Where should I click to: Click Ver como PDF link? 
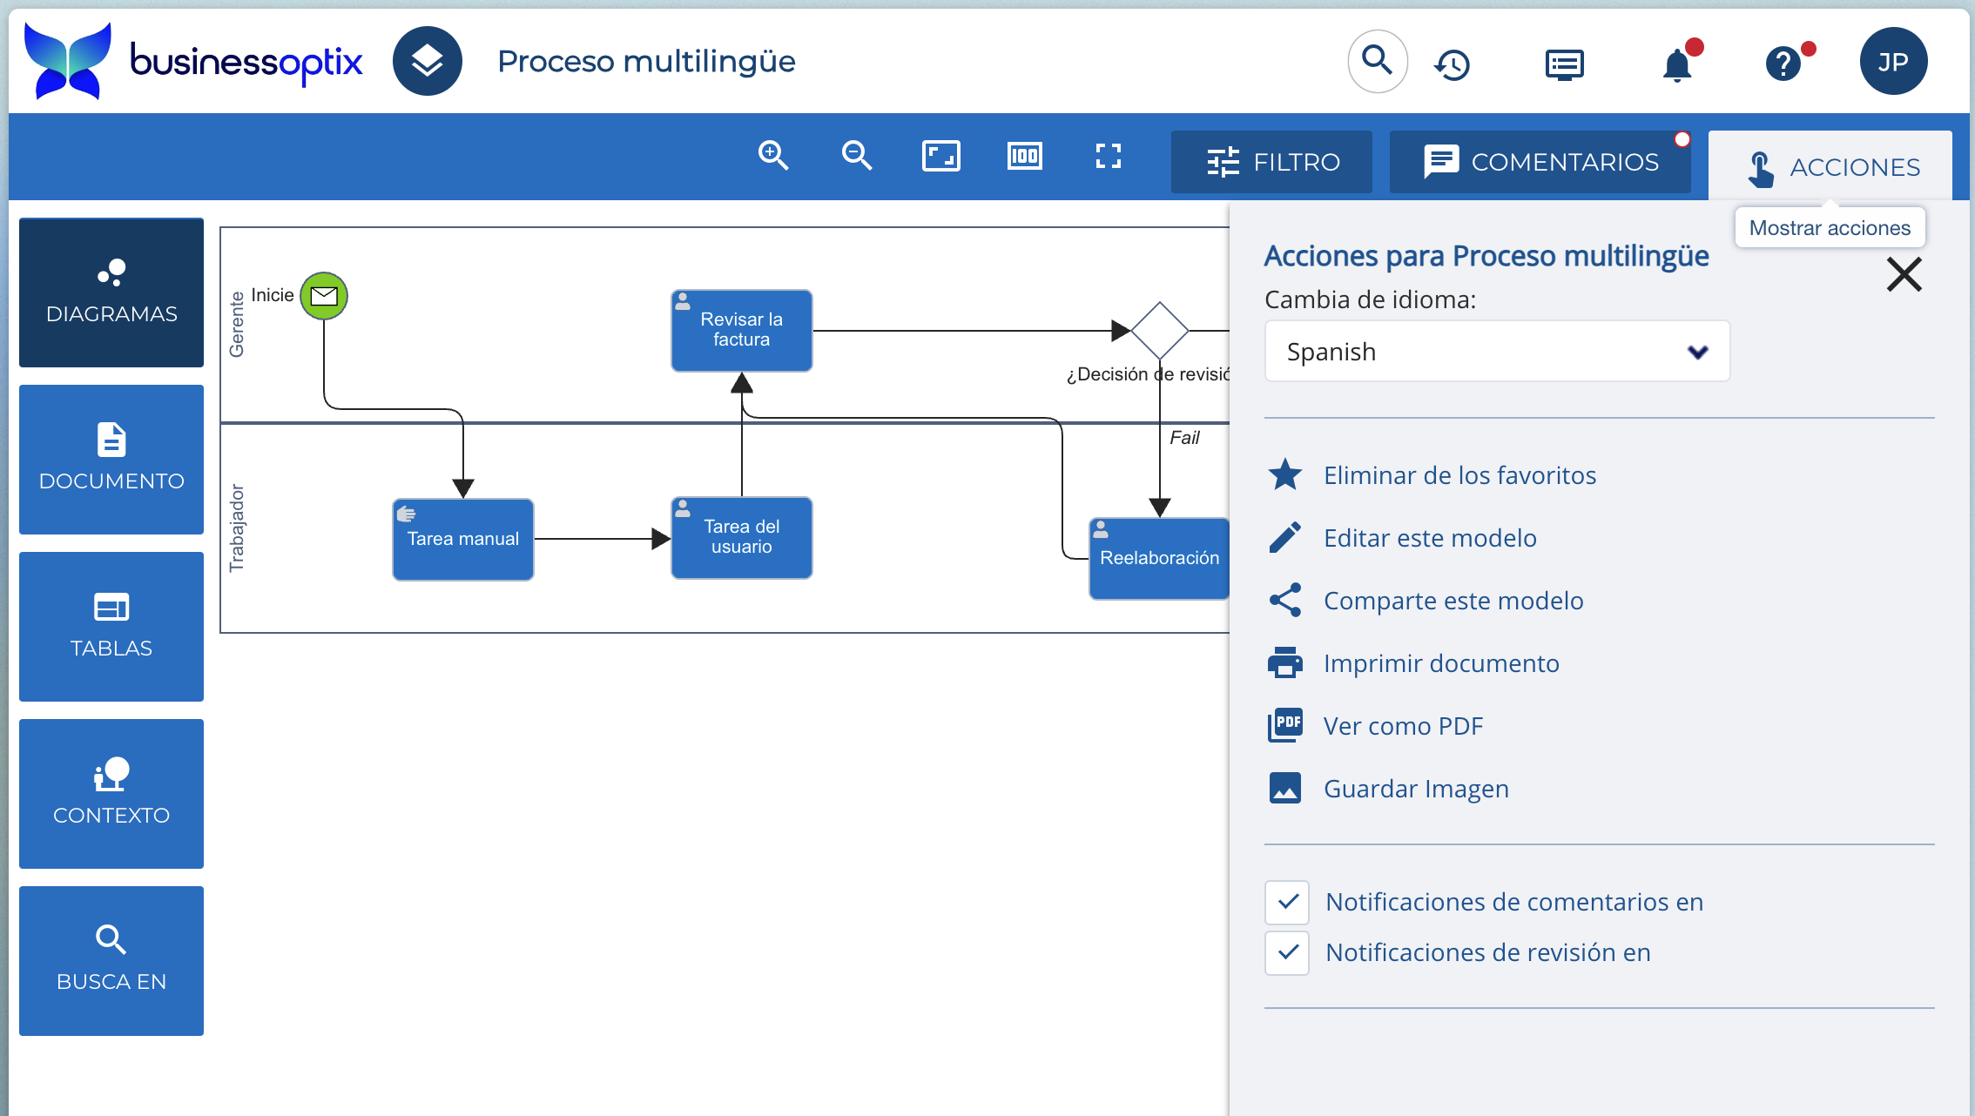click(x=1402, y=726)
